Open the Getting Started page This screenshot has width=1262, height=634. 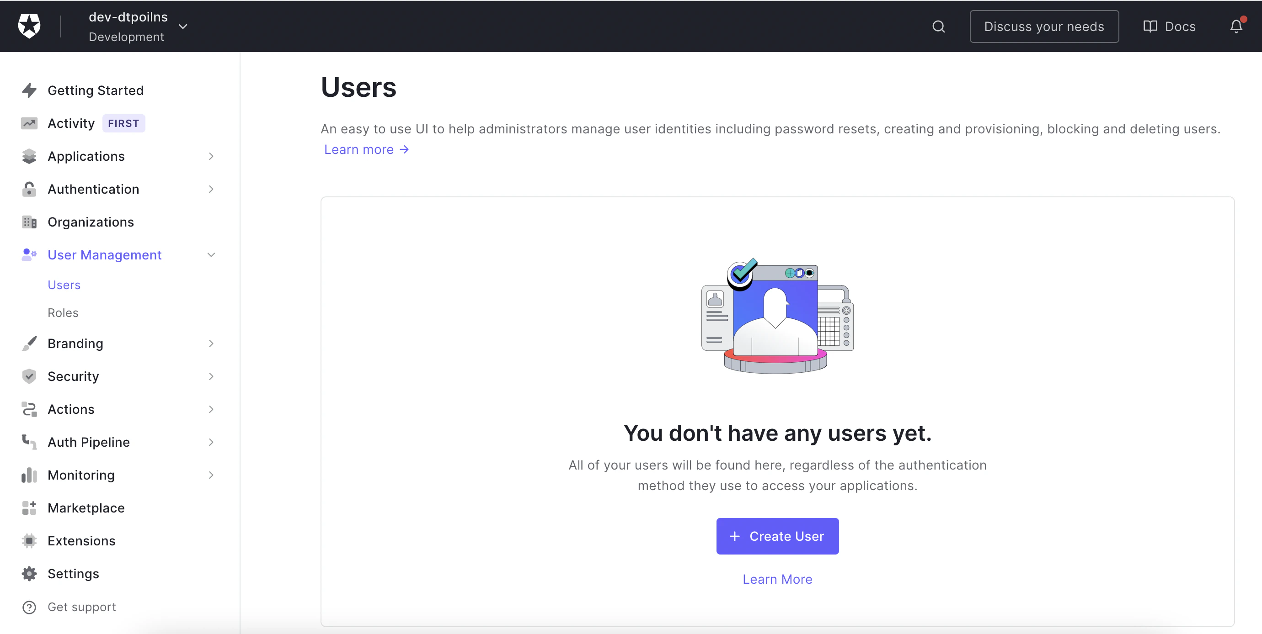point(96,90)
